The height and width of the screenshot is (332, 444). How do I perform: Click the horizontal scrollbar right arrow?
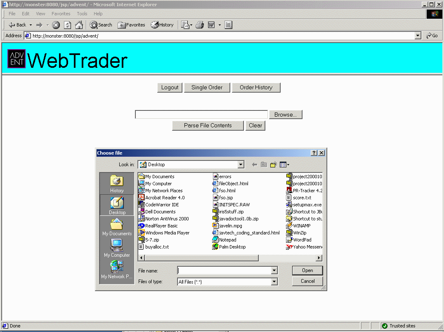point(319,258)
